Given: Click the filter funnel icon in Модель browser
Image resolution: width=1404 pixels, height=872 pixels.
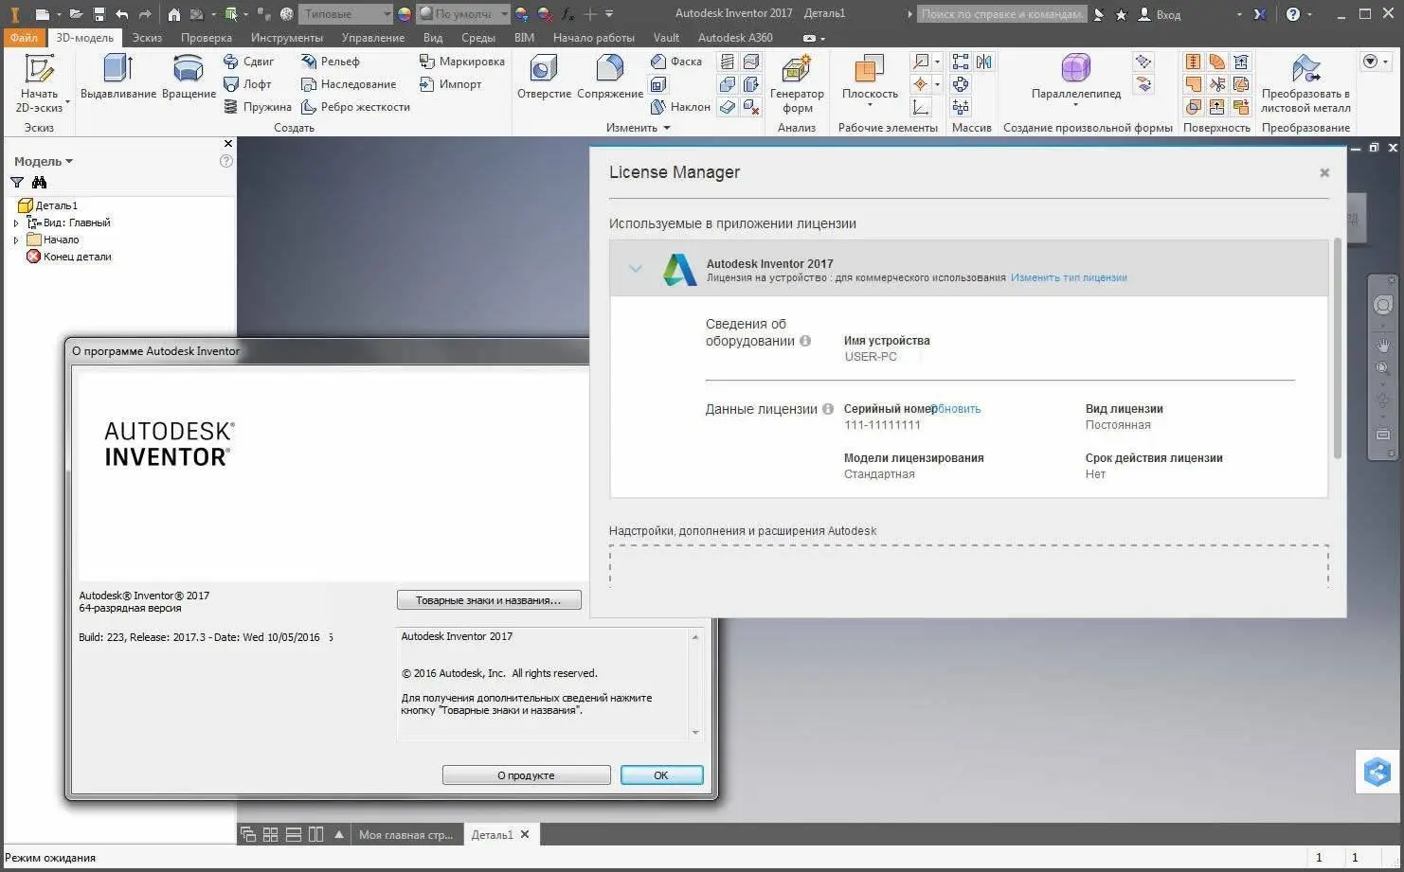Looking at the screenshot, I should (x=17, y=182).
